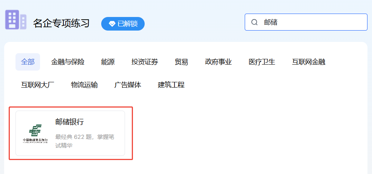The width and height of the screenshot is (372, 174).
Task: Select the 互联网大厂 category tab
Action: point(38,85)
